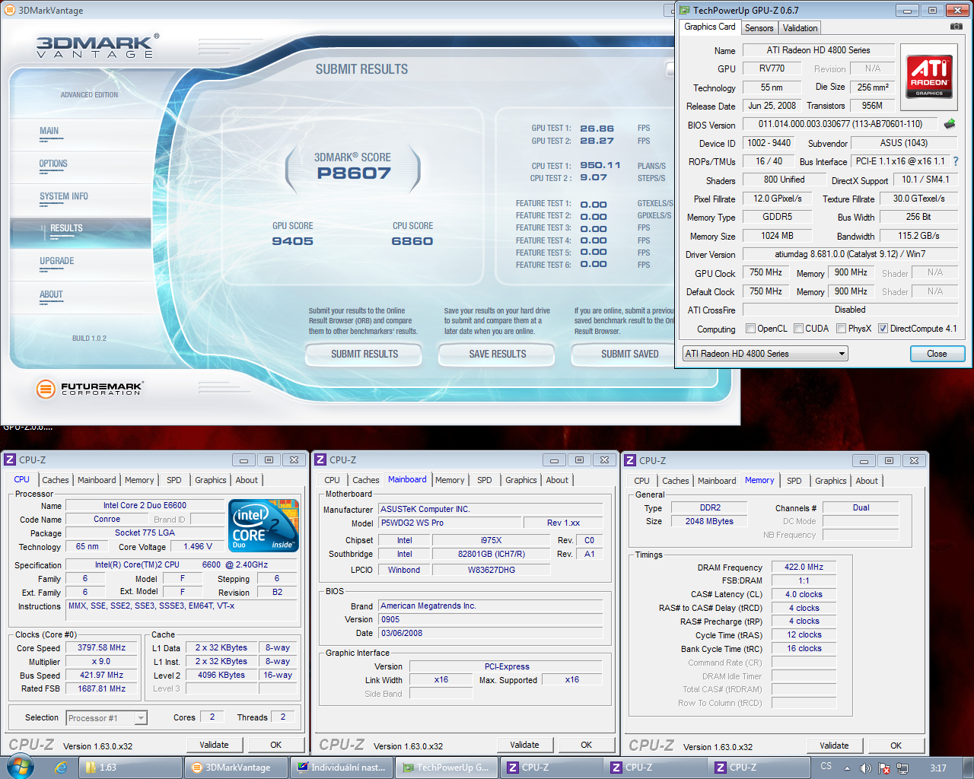Screen dimensions: 974x779
Task: Open the 1.63 folder taskbar item
Action: (x=131, y=768)
